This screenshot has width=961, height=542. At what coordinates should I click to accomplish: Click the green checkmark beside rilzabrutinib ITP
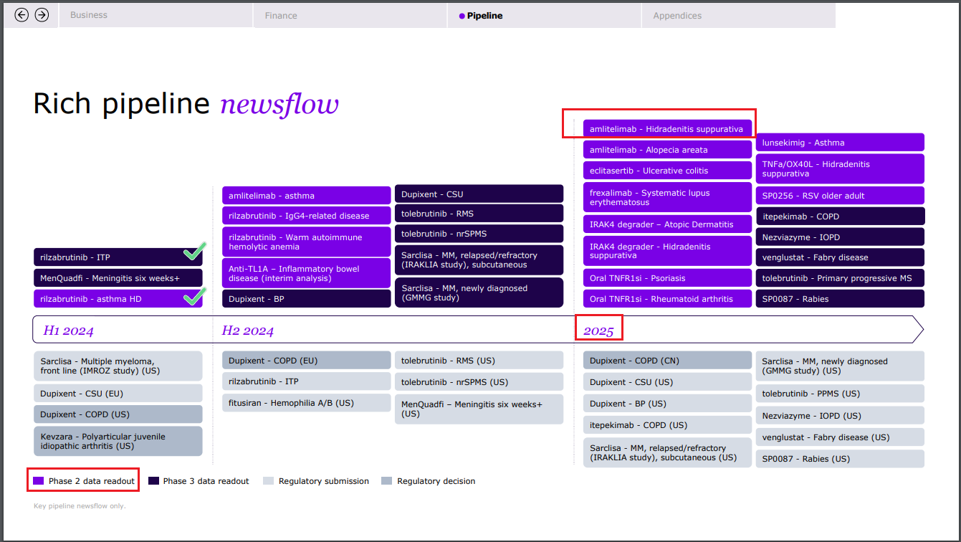pyautogui.click(x=194, y=252)
